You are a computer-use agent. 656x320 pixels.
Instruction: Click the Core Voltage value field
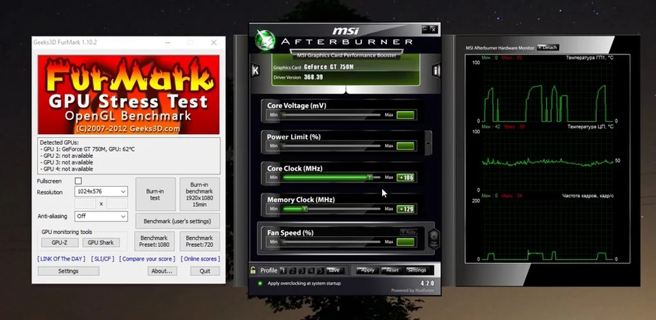tap(406, 115)
